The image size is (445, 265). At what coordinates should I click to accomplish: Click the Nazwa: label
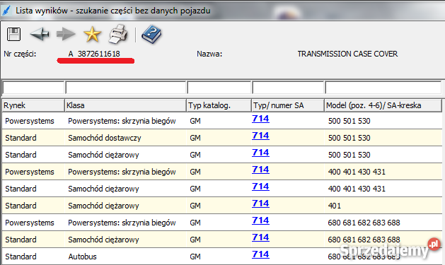tap(209, 54)
